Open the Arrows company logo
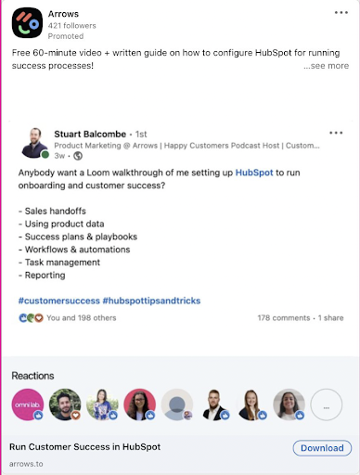Viewport: 360px width, 475px height. point(27,23)
